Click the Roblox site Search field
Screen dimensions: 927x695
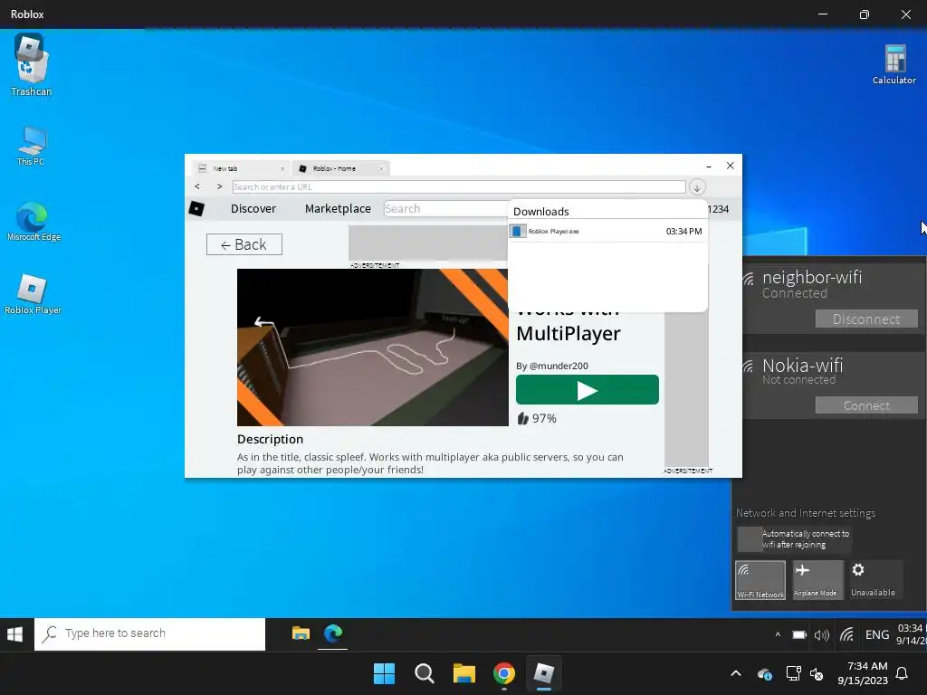pyautogui.click(x=445, y=209)
